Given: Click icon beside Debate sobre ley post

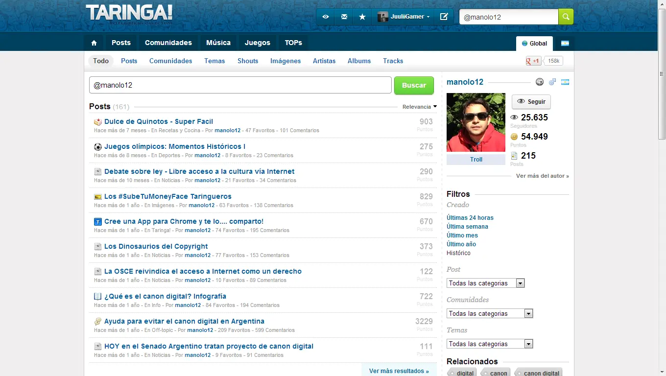Looking at the screenshot, I should pyautogui.click(x=98, y=172).
